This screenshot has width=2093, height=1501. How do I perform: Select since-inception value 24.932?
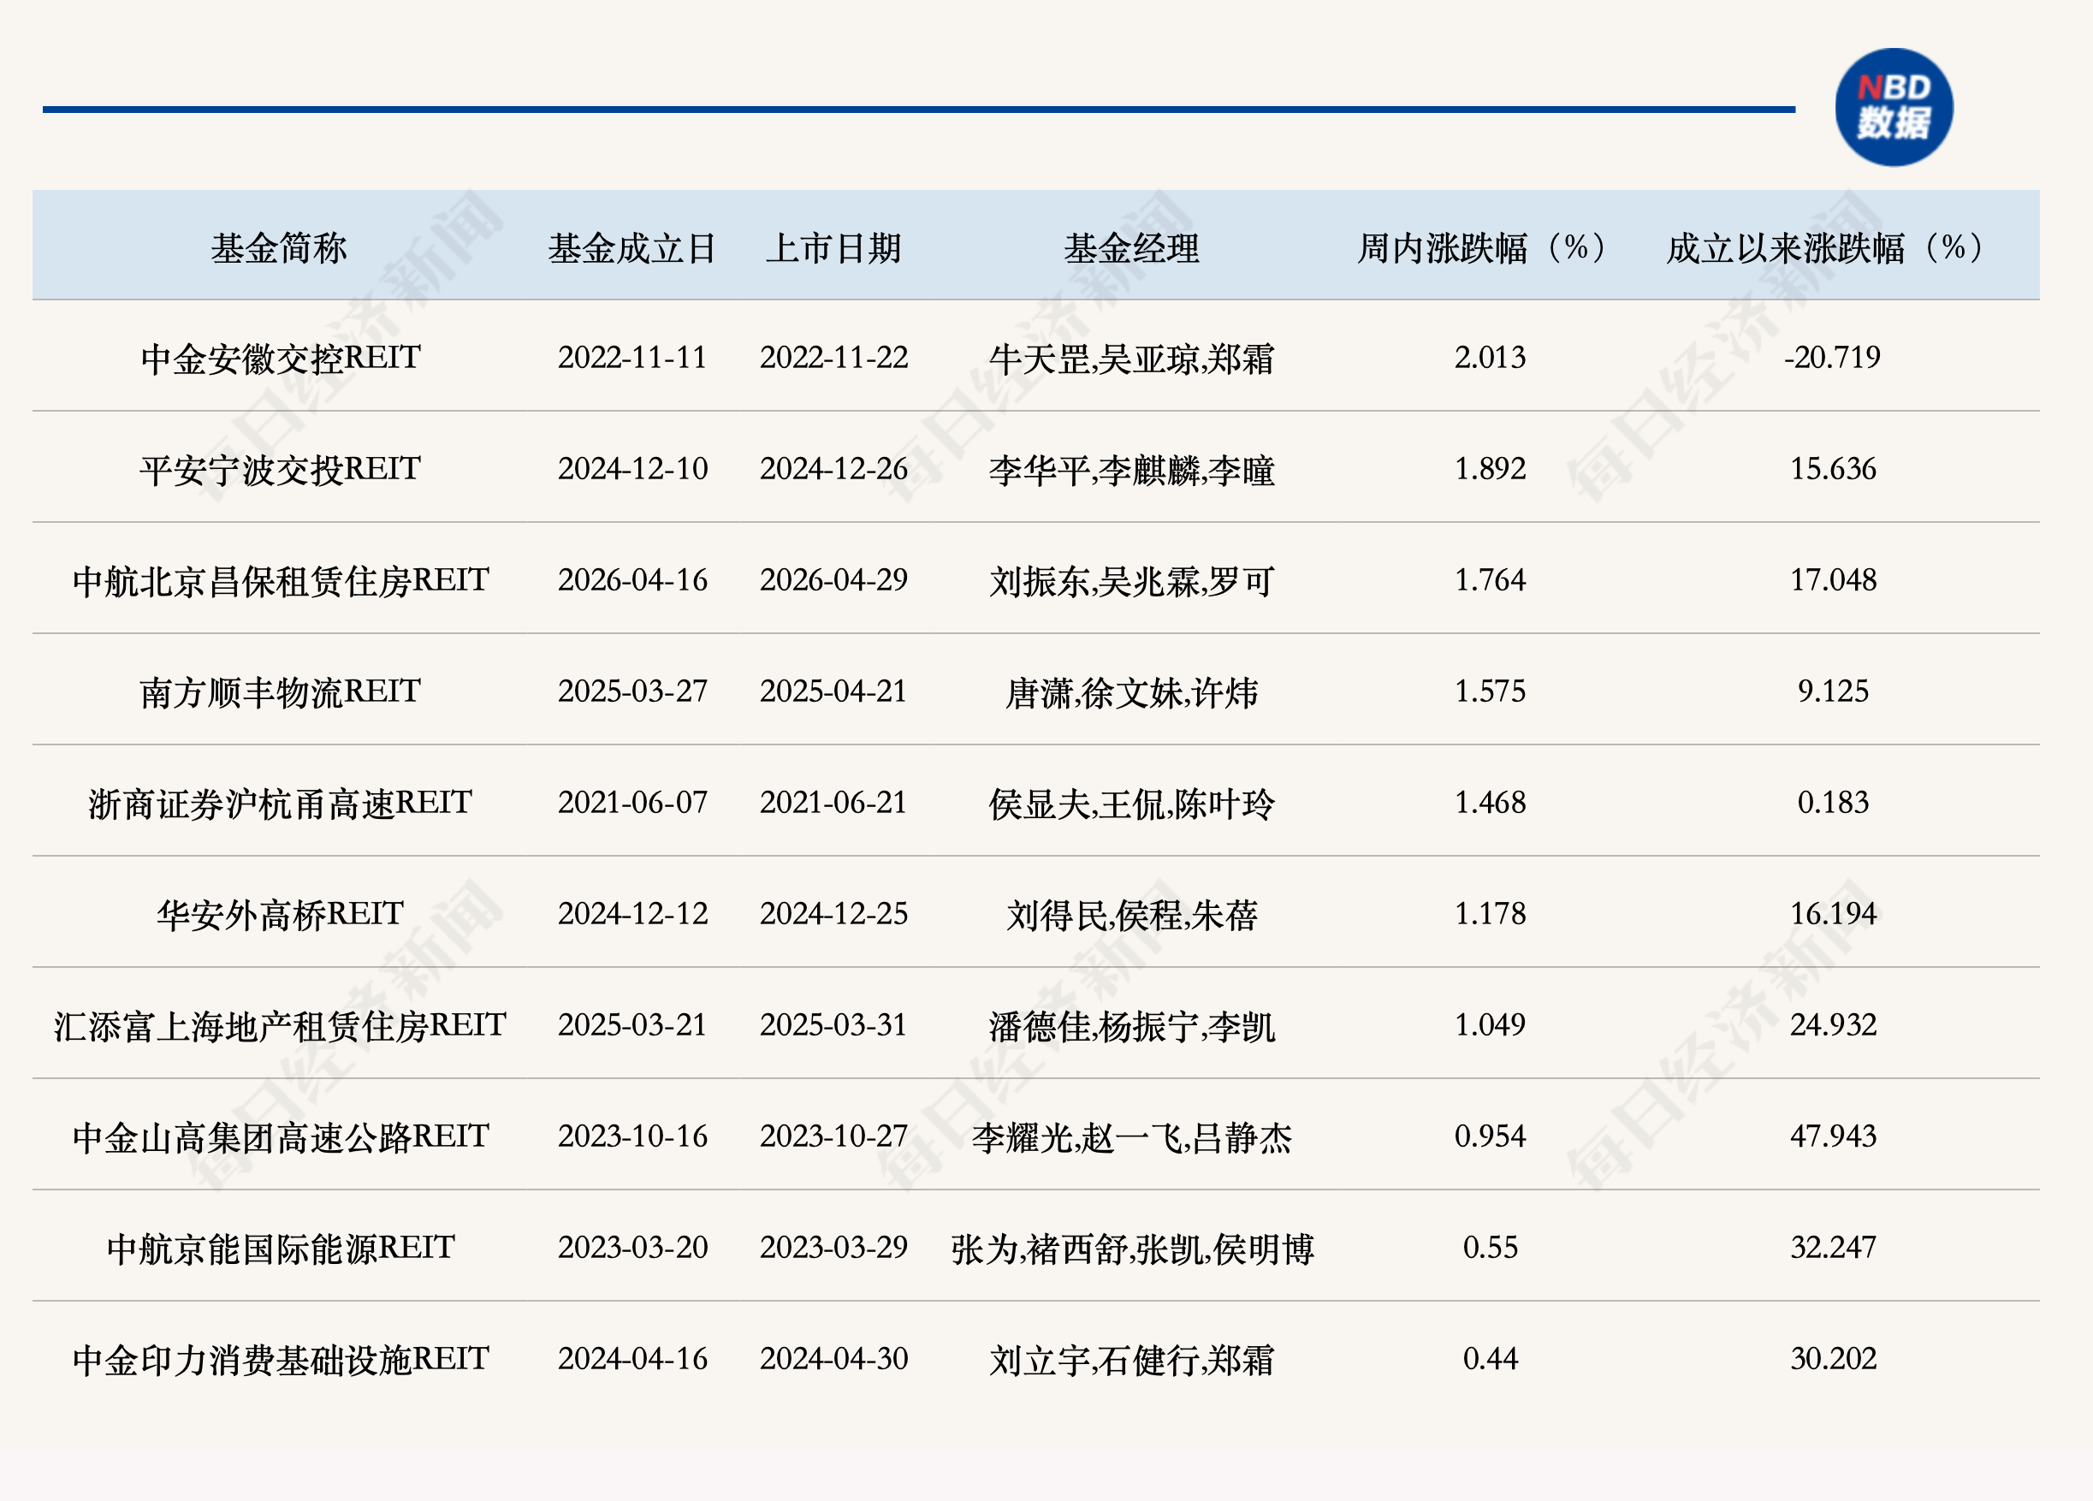tap(1833, 1024)
